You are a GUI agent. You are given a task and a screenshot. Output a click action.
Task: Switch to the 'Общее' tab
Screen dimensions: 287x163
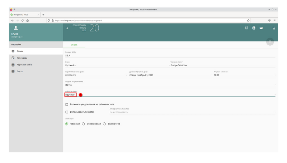74,45
